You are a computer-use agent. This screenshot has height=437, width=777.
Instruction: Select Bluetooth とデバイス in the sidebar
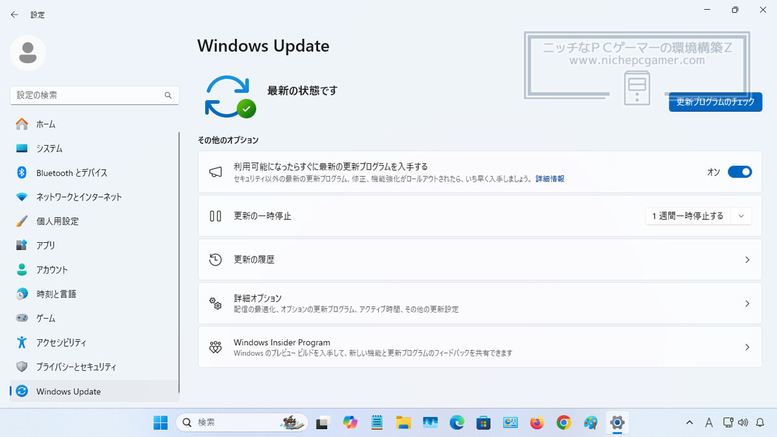(x=94, y=173)
